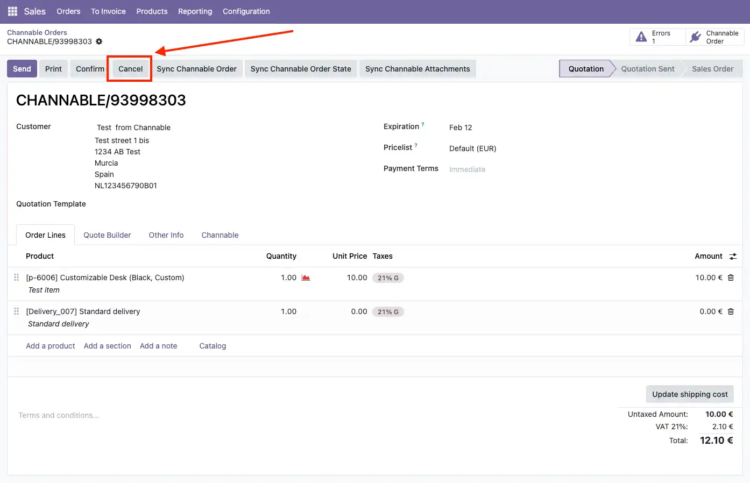Open optional columns icon beside Amount header
Viewport: 750px width, 483px height.
(733, 256)
